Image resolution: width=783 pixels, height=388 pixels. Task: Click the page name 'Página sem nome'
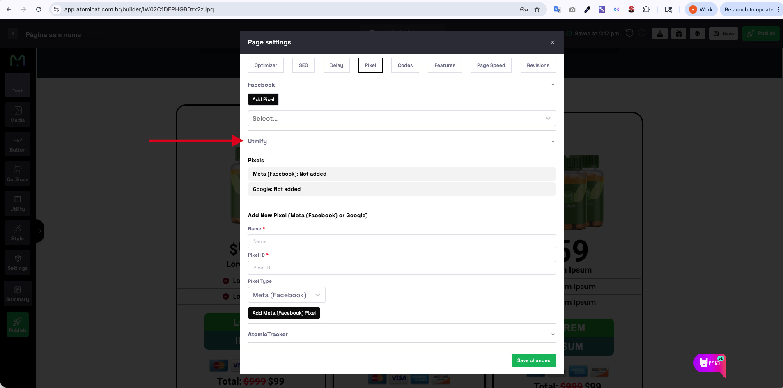pyautogui.click(x=53, y=35)
